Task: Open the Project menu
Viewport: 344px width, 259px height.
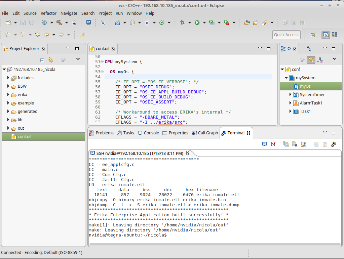Action: (x=105, y=13)
